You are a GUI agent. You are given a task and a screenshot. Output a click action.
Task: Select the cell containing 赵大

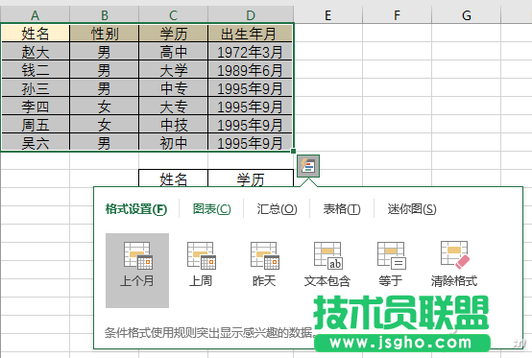click(x=36, y=52)
